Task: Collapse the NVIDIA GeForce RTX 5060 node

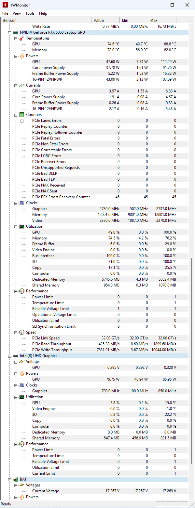Action: point(10,32)
